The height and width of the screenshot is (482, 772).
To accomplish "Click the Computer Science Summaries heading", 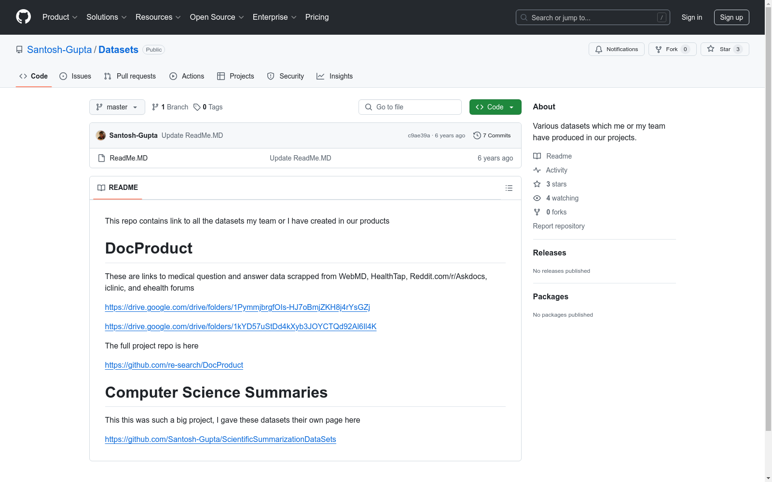I will pos(216,392).
